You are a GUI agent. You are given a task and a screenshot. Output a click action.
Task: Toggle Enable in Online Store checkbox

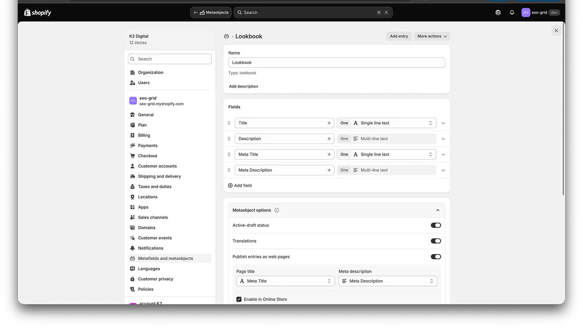239,299
